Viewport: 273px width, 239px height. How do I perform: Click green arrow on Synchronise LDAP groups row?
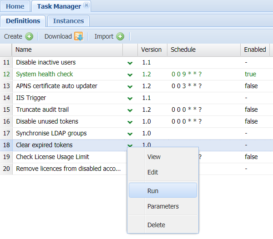click(x=130, y=134)
